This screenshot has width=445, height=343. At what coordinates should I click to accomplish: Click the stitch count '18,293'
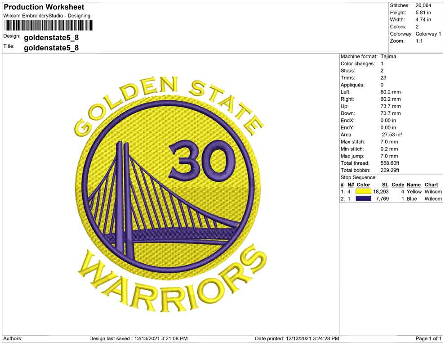(381, 192)
